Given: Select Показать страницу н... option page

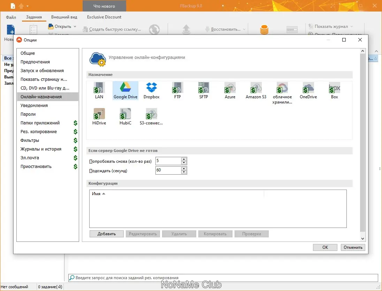Looking at the screenshot, I should click(x=48, y=79).
